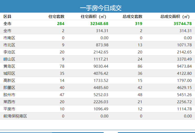Screen dimensions: 195x133
Task: Click the green total value 35744.78
Action: coord(183,24)
